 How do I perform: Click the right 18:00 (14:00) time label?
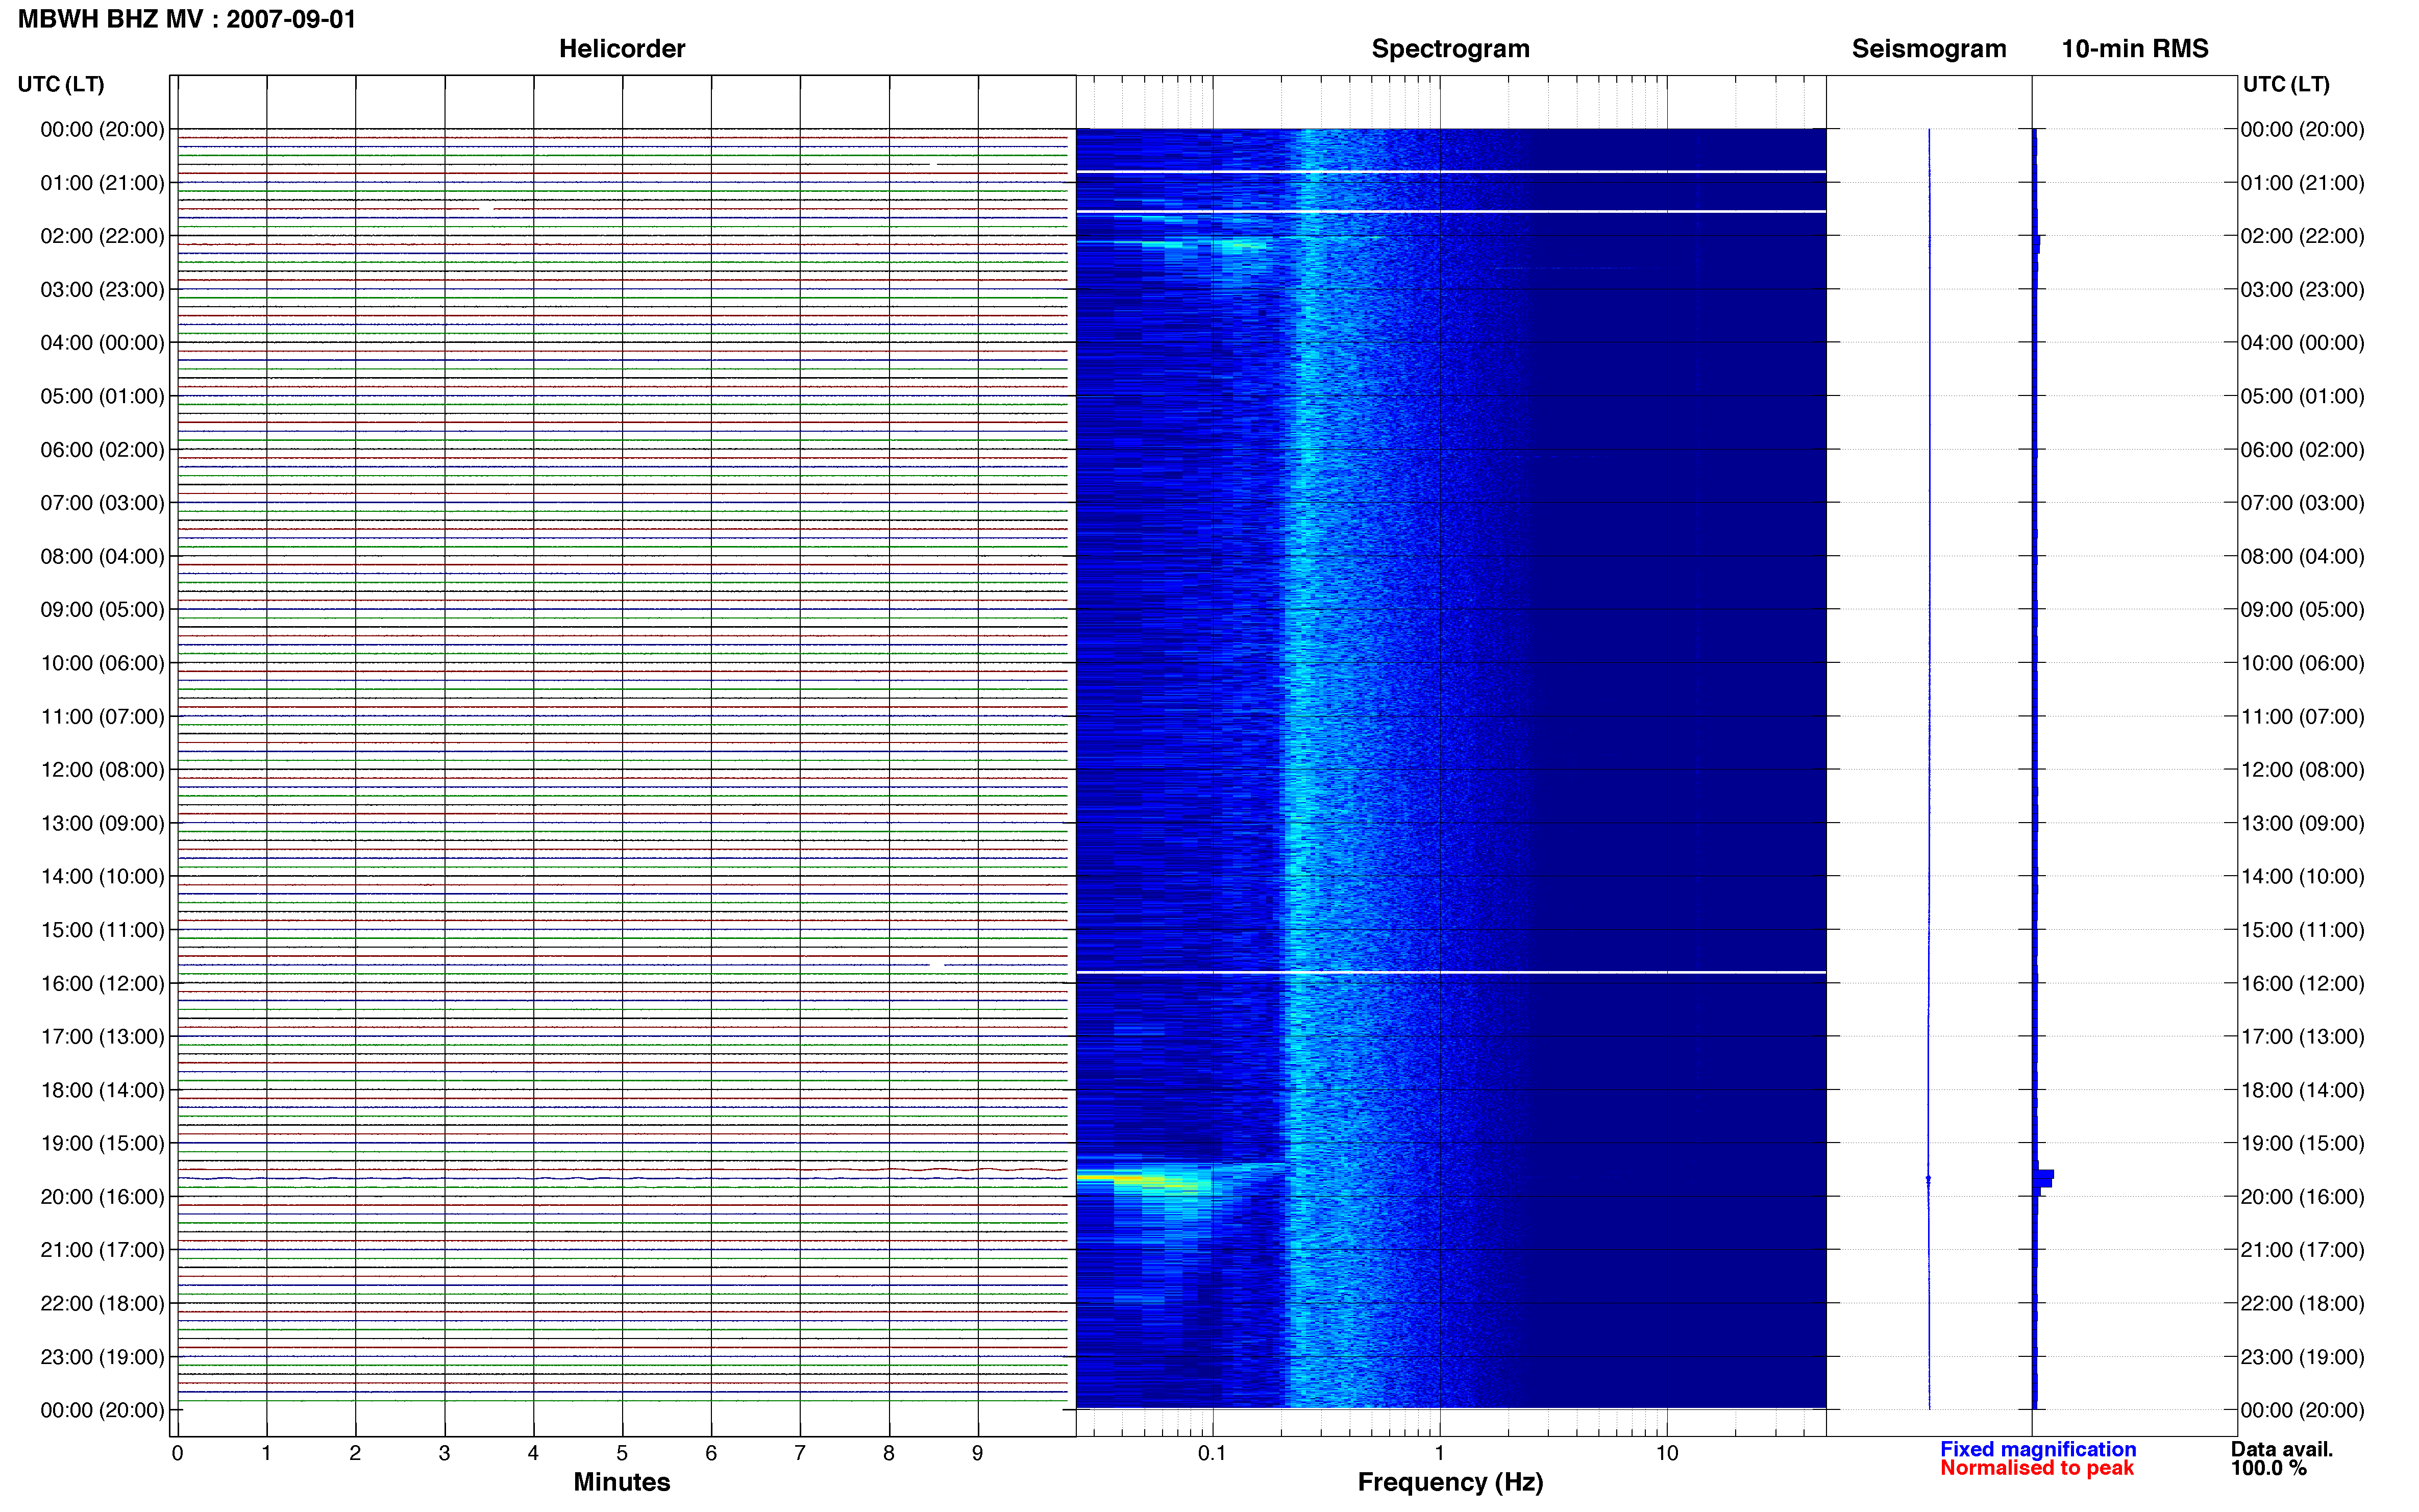2302,1090
